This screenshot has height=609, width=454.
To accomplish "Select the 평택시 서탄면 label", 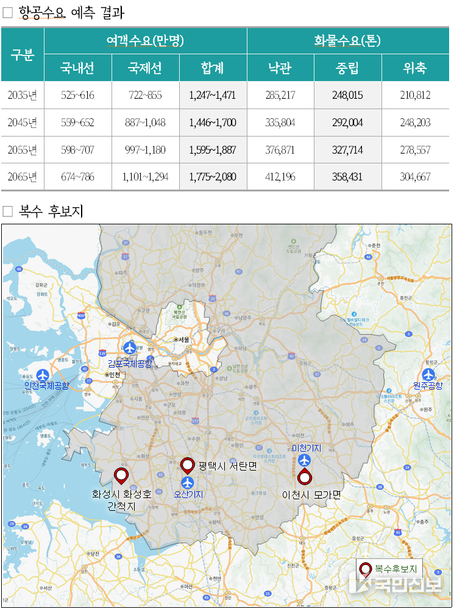I will (227, 466).
